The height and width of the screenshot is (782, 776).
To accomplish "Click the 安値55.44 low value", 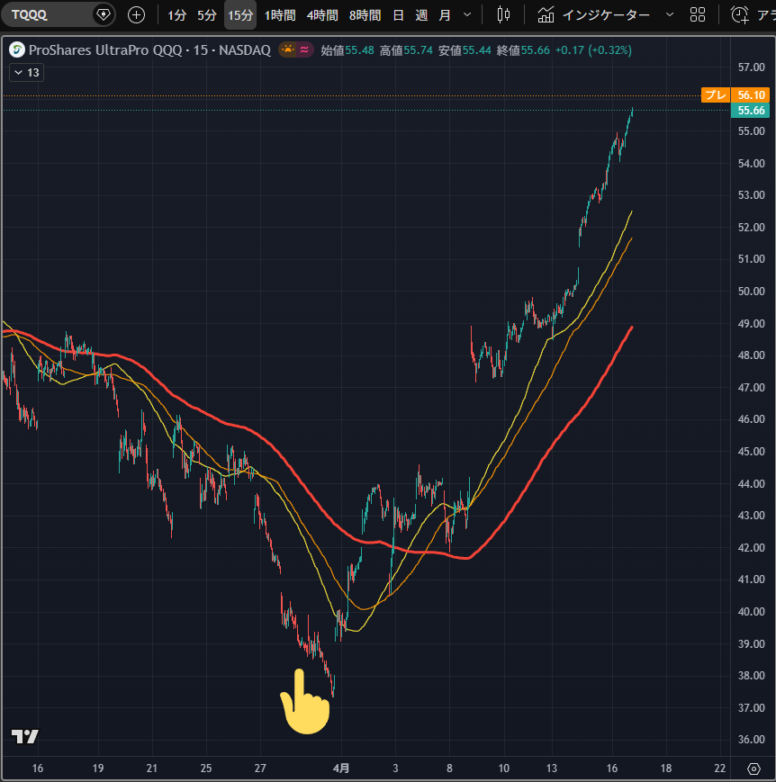I will coord(465,50).
